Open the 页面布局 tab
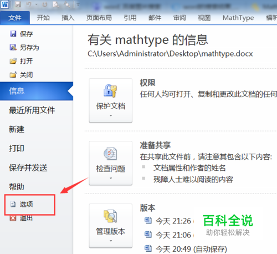Viewport: 277px width, 254px height. (99, 18)
